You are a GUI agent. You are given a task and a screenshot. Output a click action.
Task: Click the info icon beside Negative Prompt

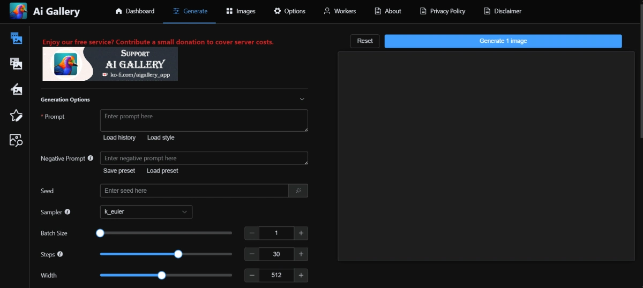(x=90, y=158)
